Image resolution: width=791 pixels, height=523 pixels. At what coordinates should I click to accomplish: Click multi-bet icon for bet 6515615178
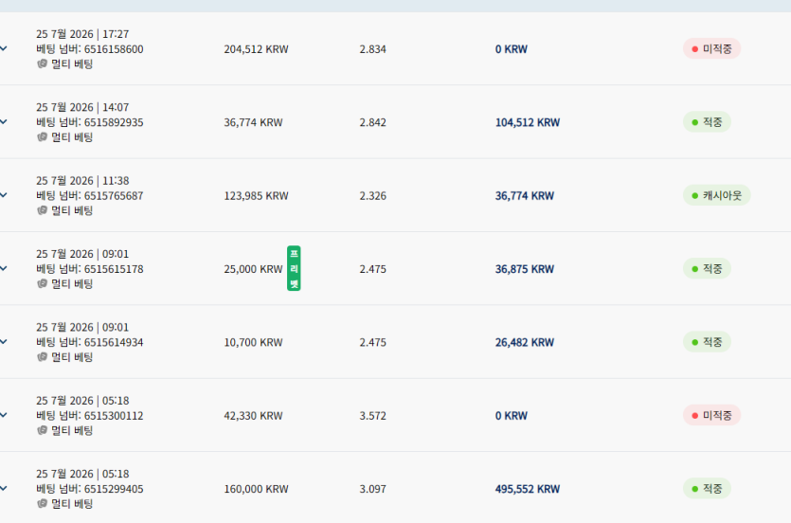click(43, 283)
